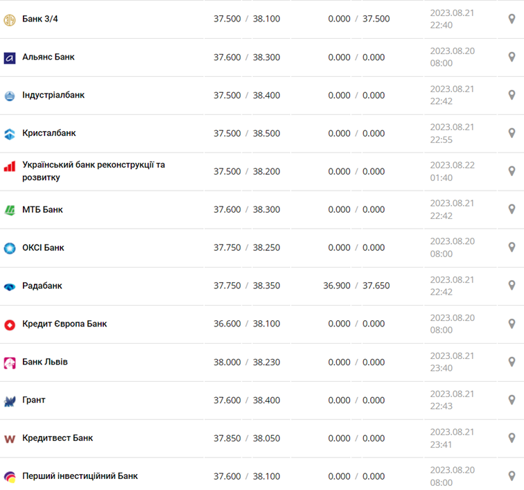Open Перший інвестиційний Банк page
This screenshot has width=524, height=490.
tap(80, 476)
